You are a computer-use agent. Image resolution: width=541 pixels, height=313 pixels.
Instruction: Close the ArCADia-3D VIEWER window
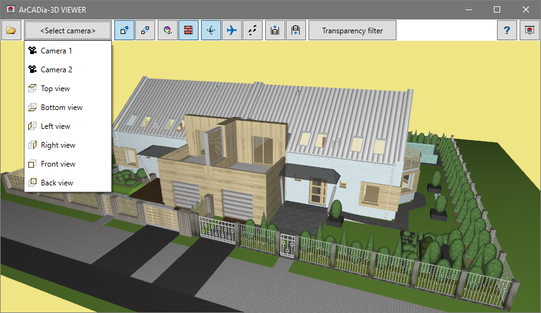526,9
